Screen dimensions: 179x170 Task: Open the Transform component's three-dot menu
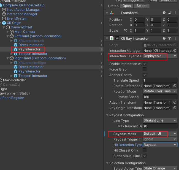tap(175, 13)
